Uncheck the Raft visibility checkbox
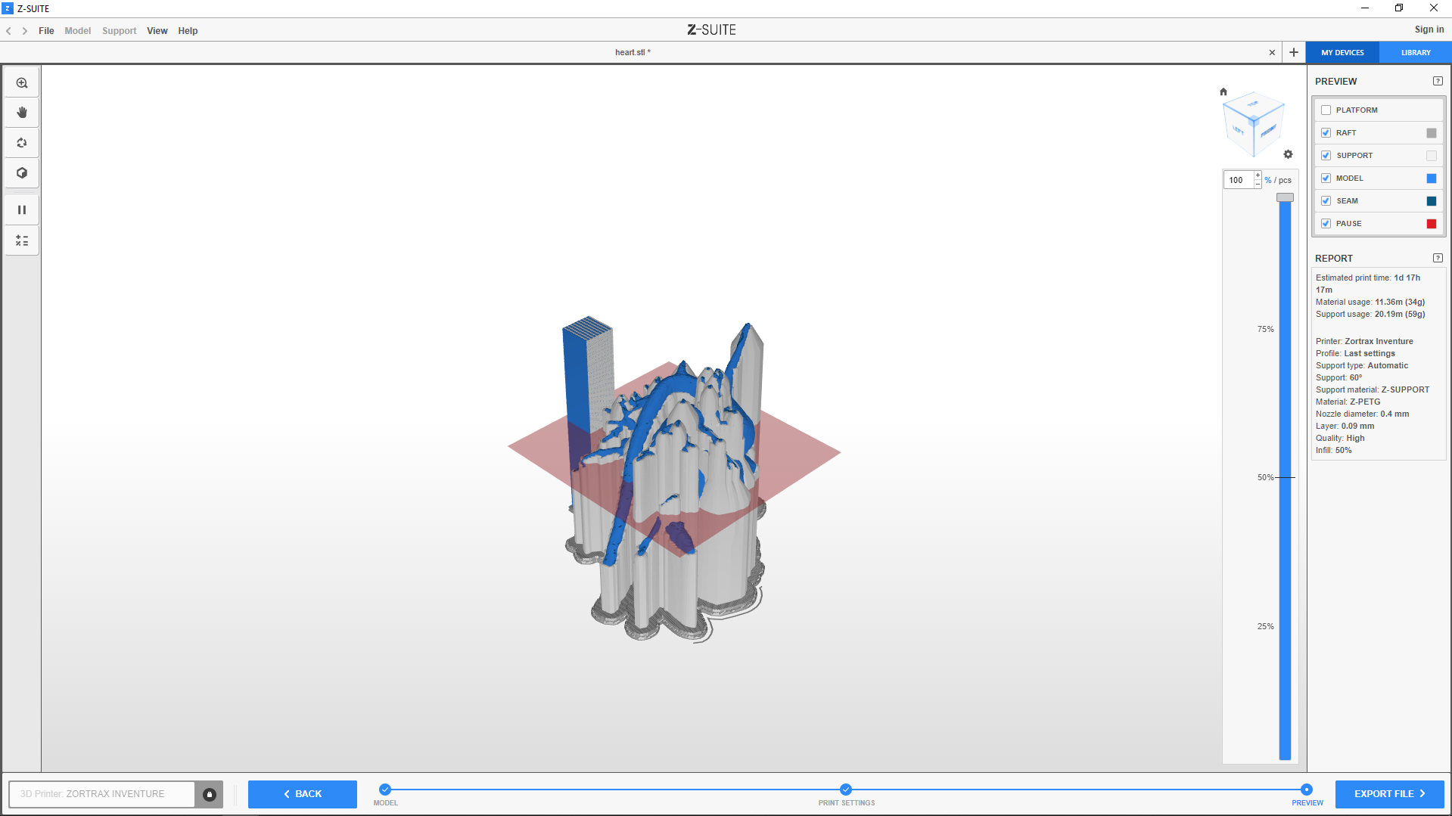The image size is (1452, 816). click(1326, 133)
